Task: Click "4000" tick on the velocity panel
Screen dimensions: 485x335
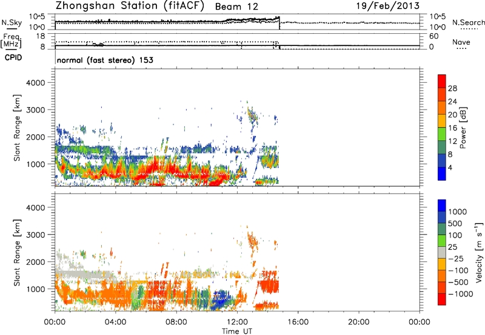Action: [36, 207]
